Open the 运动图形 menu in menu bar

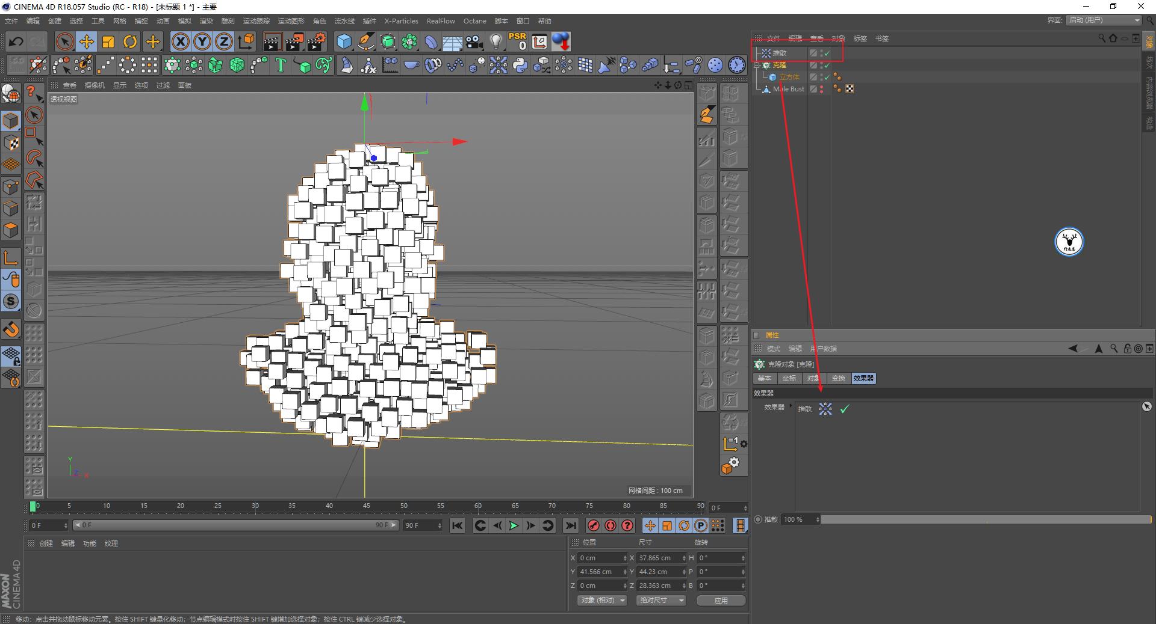tap(291, 21)
